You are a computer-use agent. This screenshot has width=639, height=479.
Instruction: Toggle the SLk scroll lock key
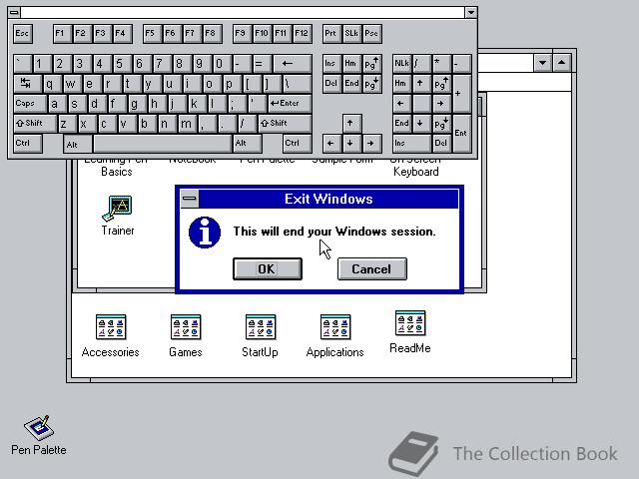(351, 33)
